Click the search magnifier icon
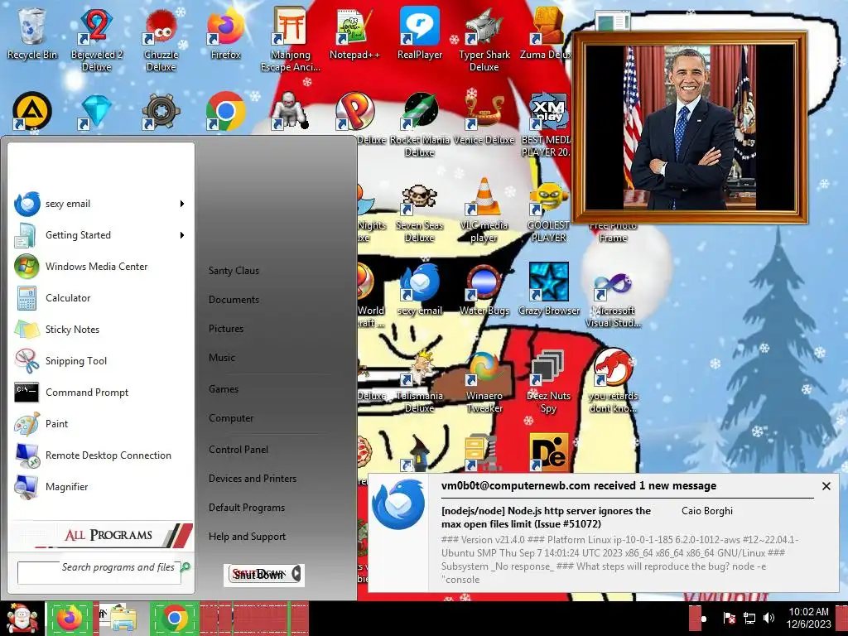This screenshot has width=848, height=636. tap(185, 566)
